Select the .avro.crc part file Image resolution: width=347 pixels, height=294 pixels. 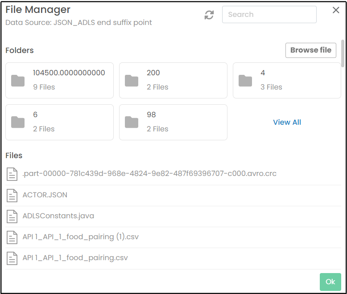point(149,174)
